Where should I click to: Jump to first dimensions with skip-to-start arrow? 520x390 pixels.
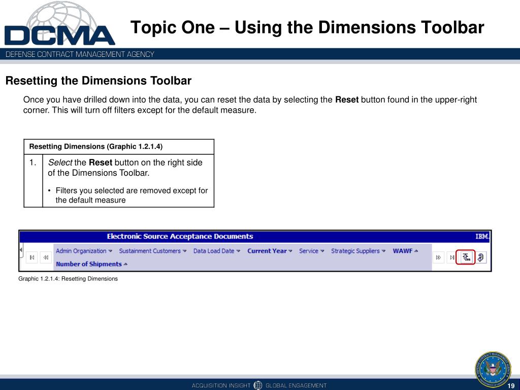pos(32,257)
